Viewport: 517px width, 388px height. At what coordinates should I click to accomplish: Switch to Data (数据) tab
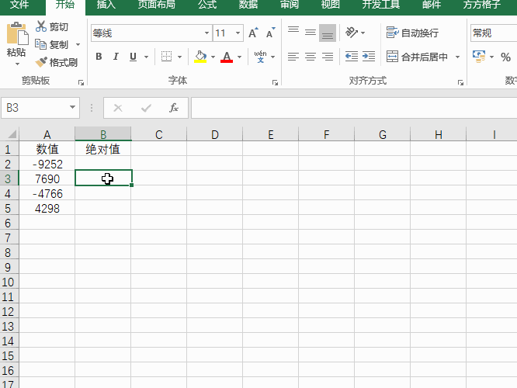pos(248,5)
